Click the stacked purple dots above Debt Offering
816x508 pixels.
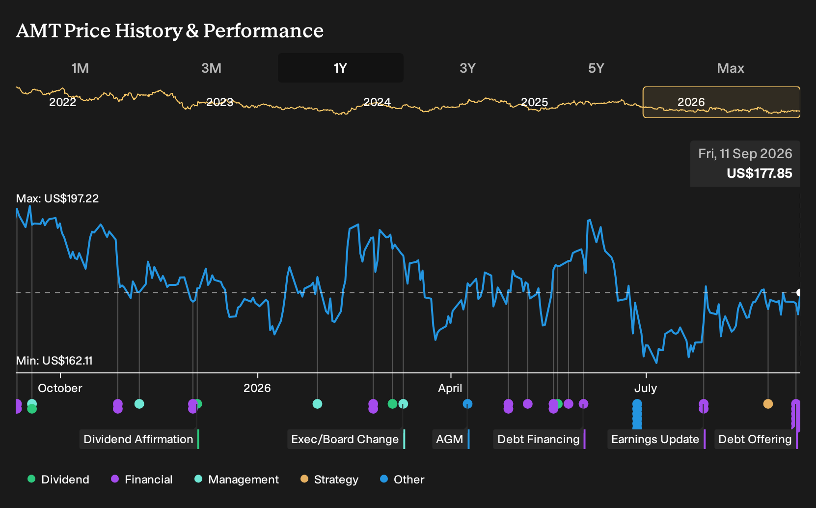796,415
